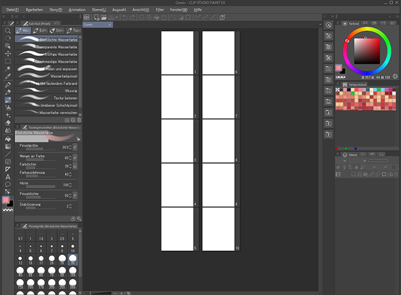Viewport: 401px width, 295px height.
Task: Choose brush size 30 preset
Action: [x=73, y=260]
